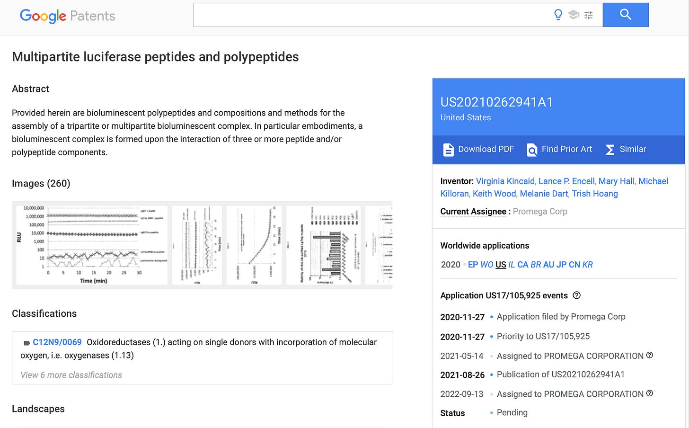Viewport: 689px width, 428px height.
Task: Open the CA worldwide application
Action: (523, 265)
